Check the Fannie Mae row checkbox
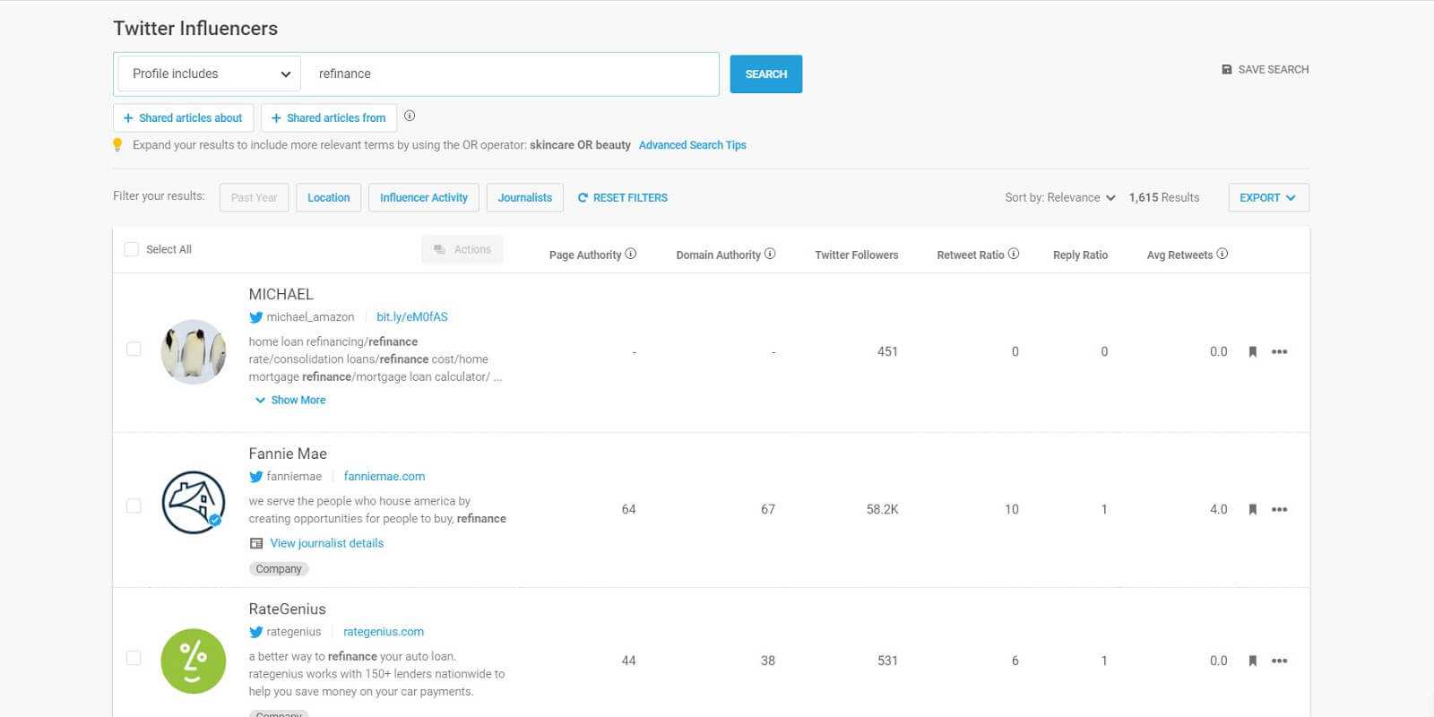1434x717 pixels. 134,505
